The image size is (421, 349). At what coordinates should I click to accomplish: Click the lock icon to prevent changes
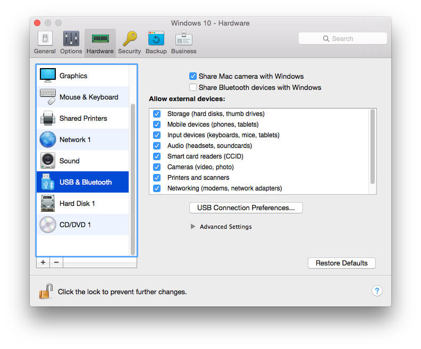tap(46, 291)
